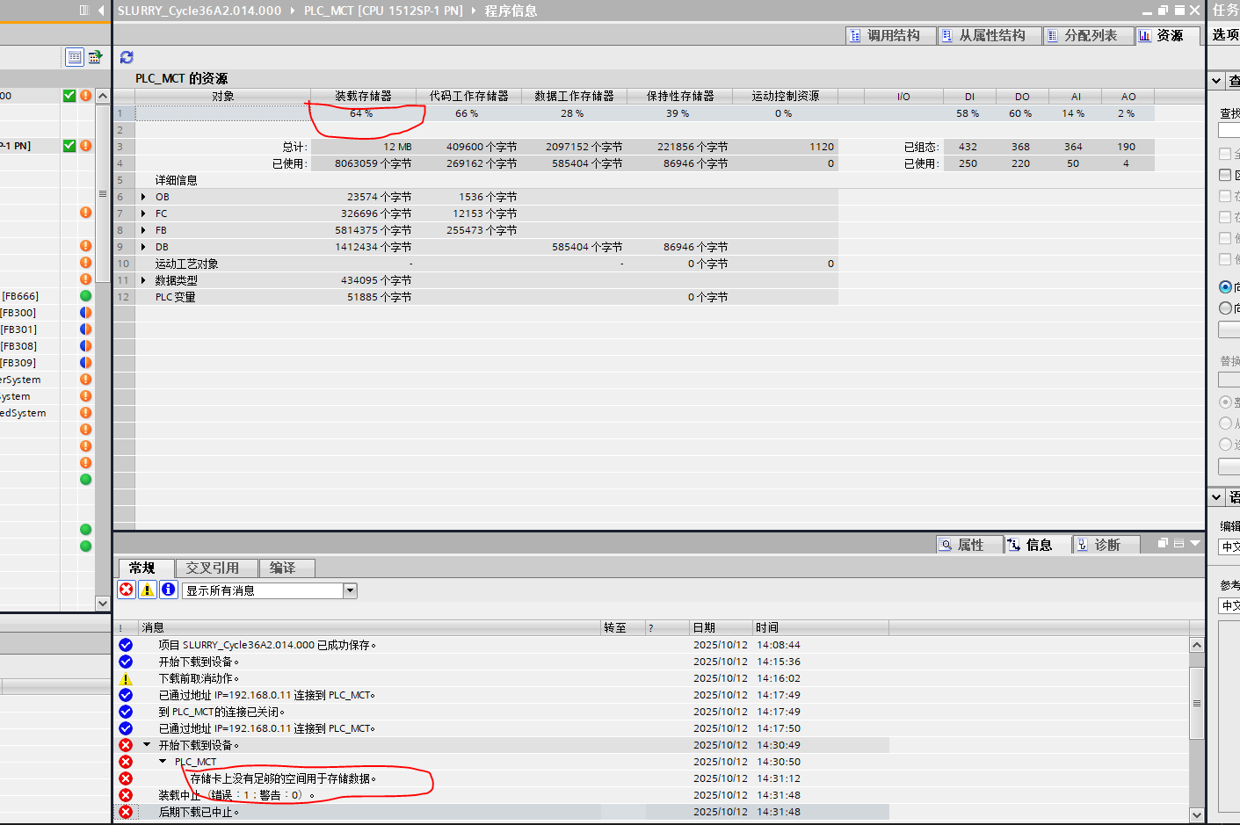This screenshot has width=1240, height=825.
Task: Switch project tree to details view icon
Action: pyautogui.click(x=75, y=57)
